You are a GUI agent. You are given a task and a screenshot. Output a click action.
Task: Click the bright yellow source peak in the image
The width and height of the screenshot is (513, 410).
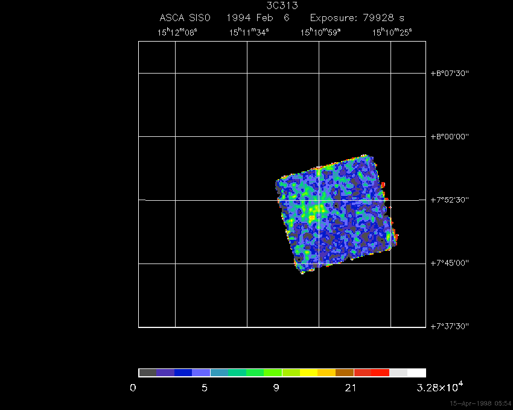(x=312, y=217)
